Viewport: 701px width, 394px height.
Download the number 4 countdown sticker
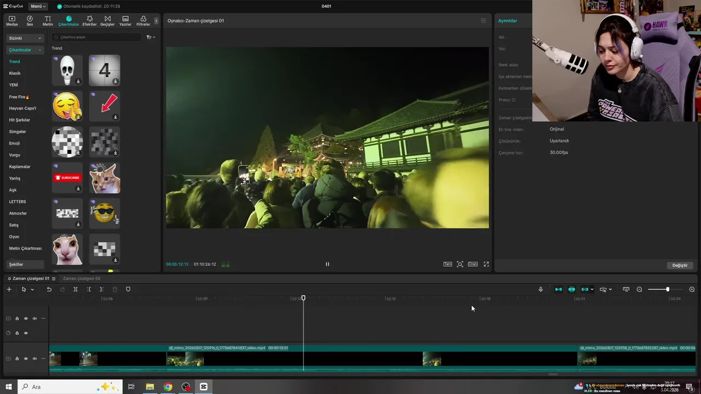point(116,82)
